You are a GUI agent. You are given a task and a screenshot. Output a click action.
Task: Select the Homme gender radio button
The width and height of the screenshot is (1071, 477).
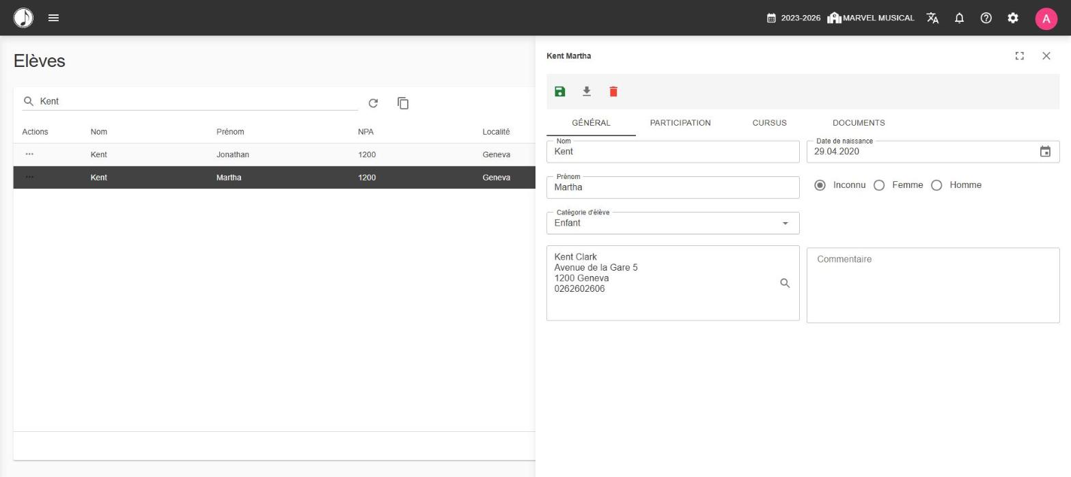[x=936, y=185]
